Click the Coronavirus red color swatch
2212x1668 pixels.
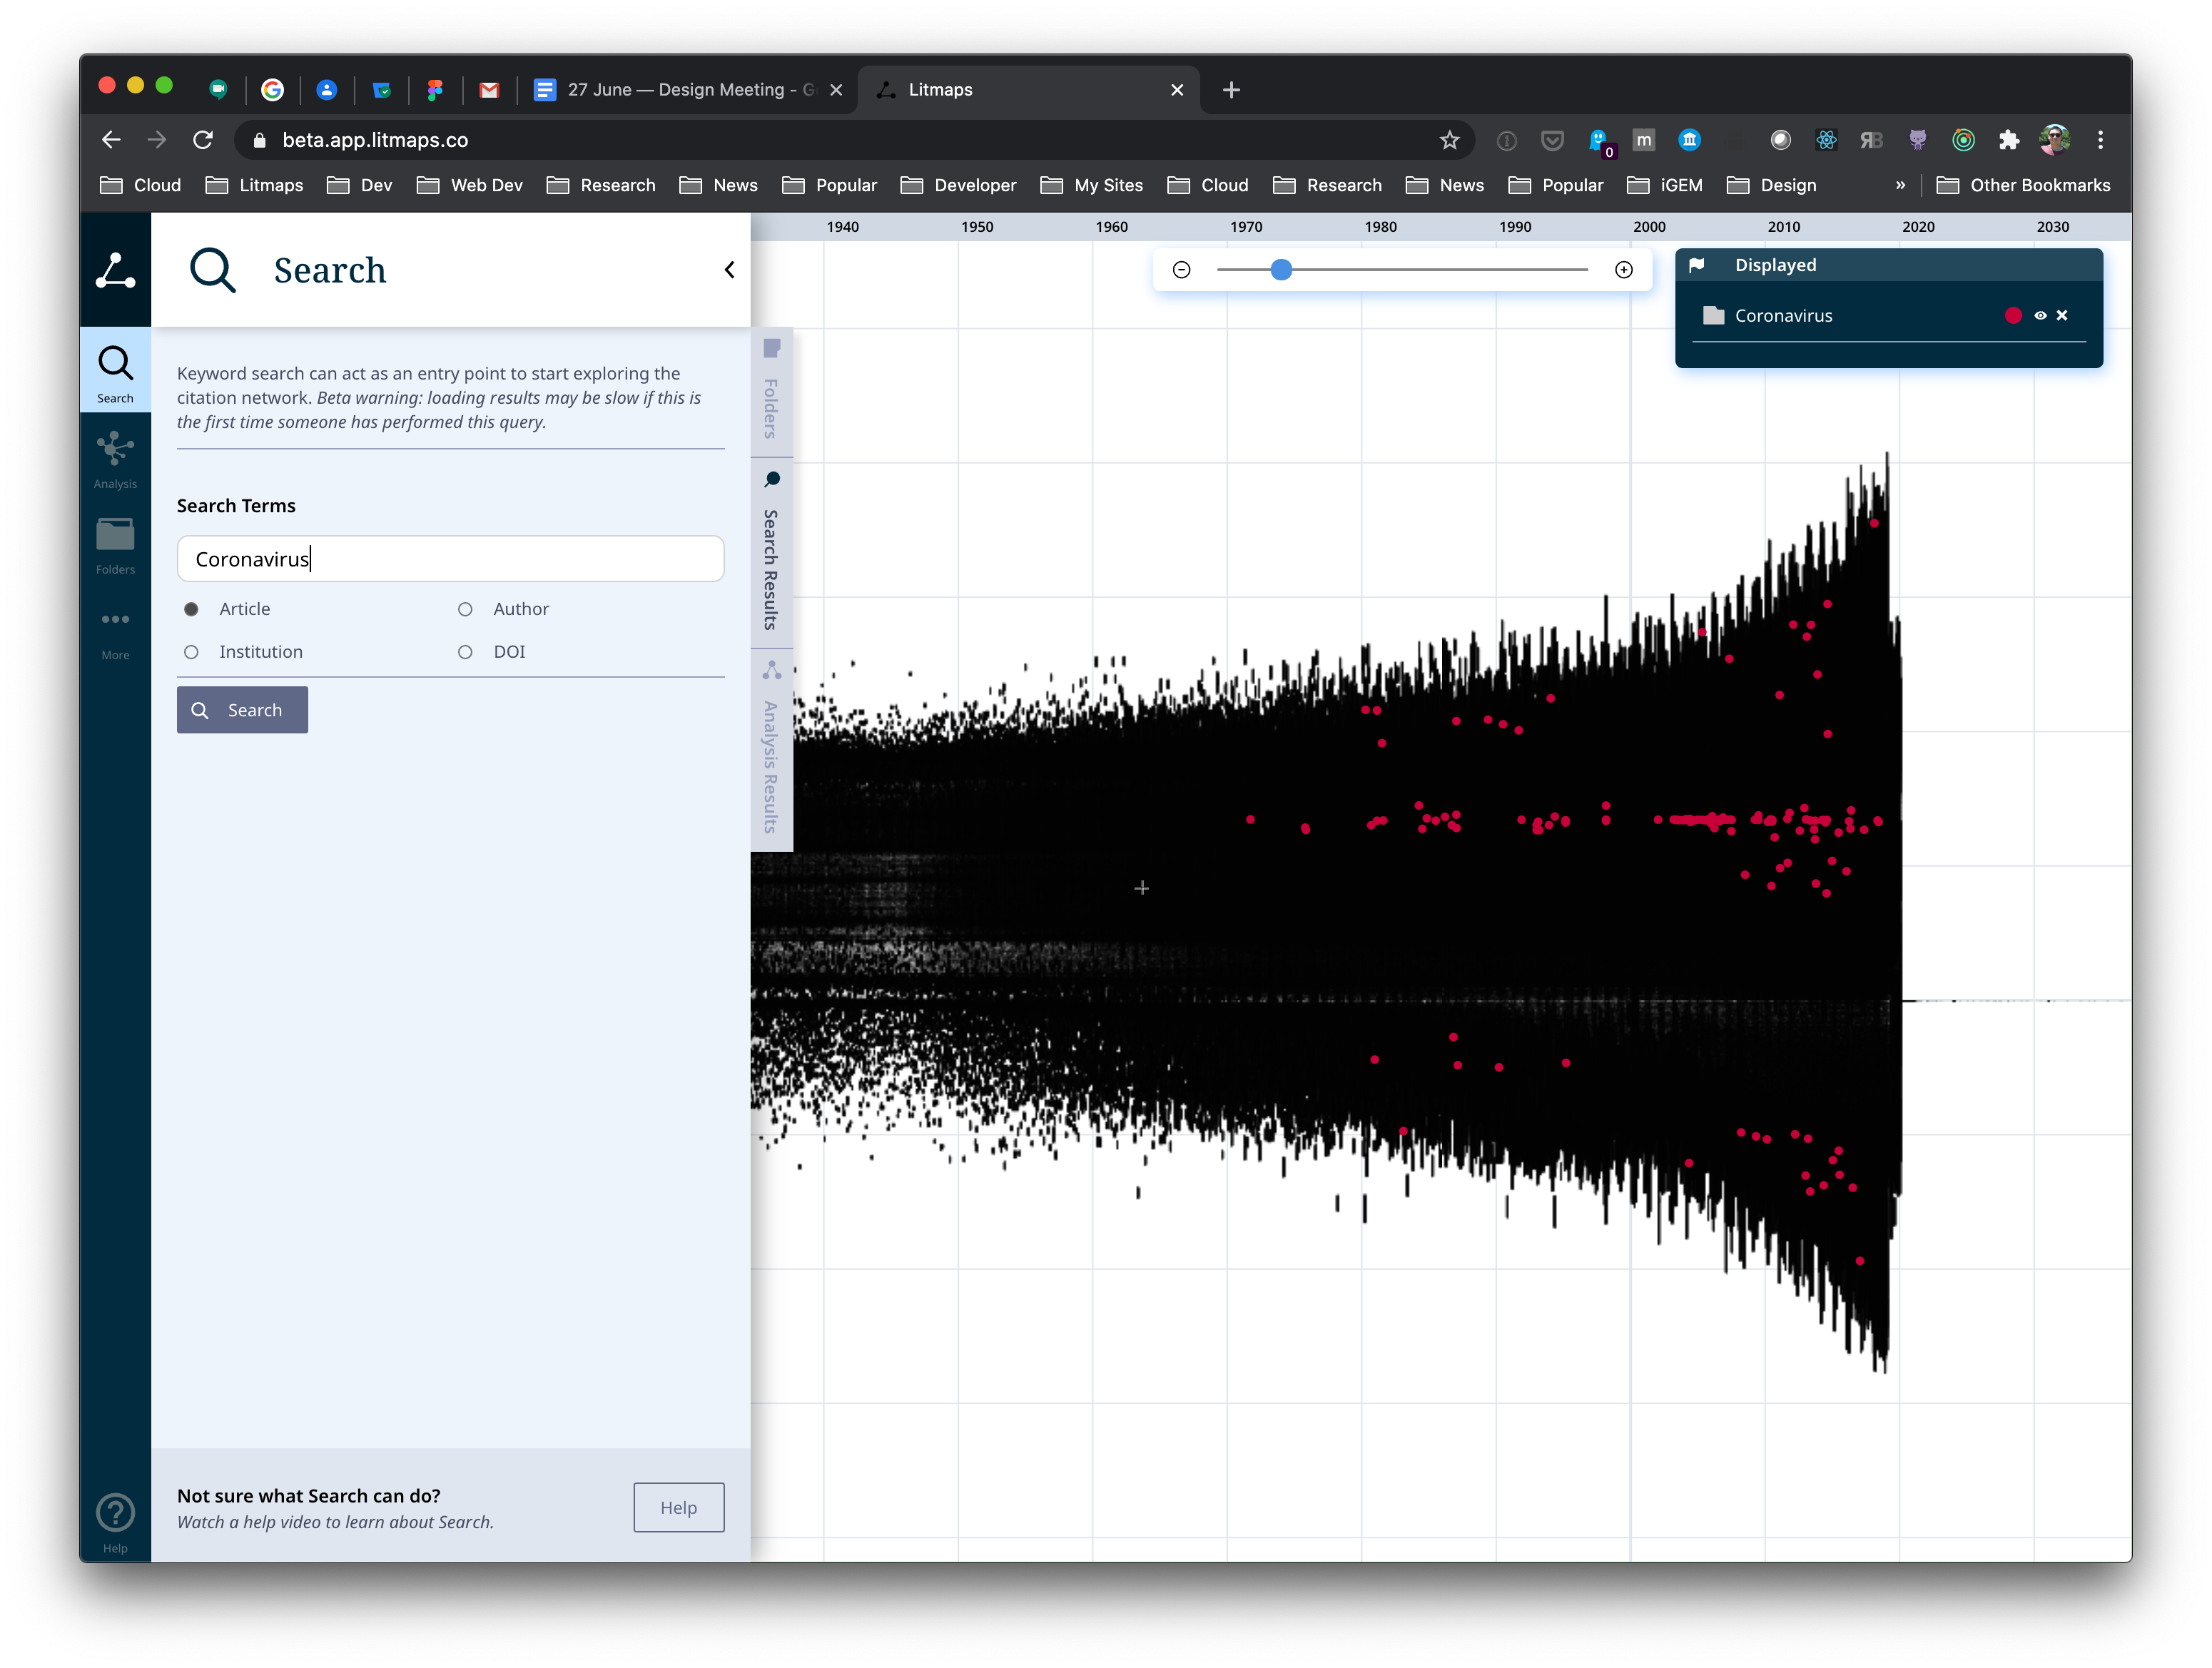pyautogui.click(x=2013, y=315)
